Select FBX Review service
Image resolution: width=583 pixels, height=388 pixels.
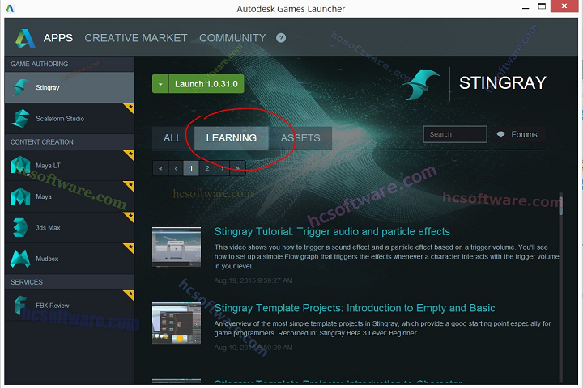pos(70,306)
